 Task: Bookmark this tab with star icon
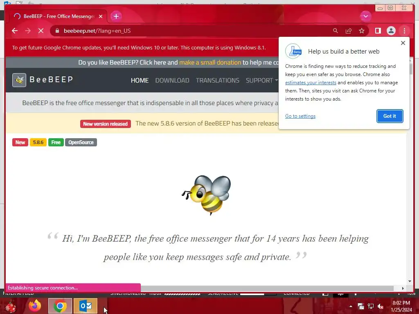pos(362,31)
